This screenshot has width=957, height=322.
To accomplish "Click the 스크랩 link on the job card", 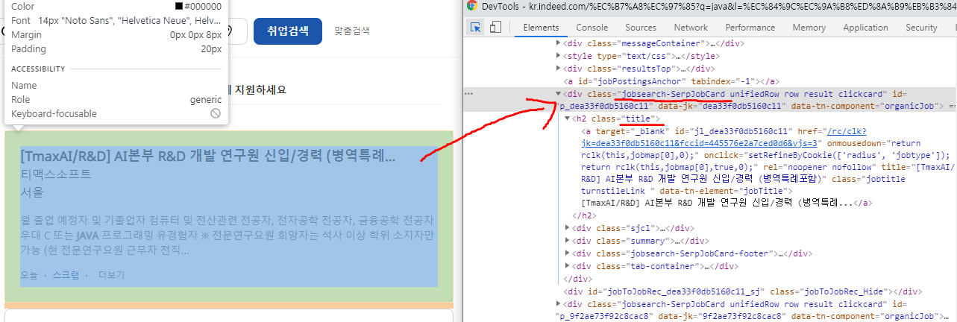I will coord(66,275).
